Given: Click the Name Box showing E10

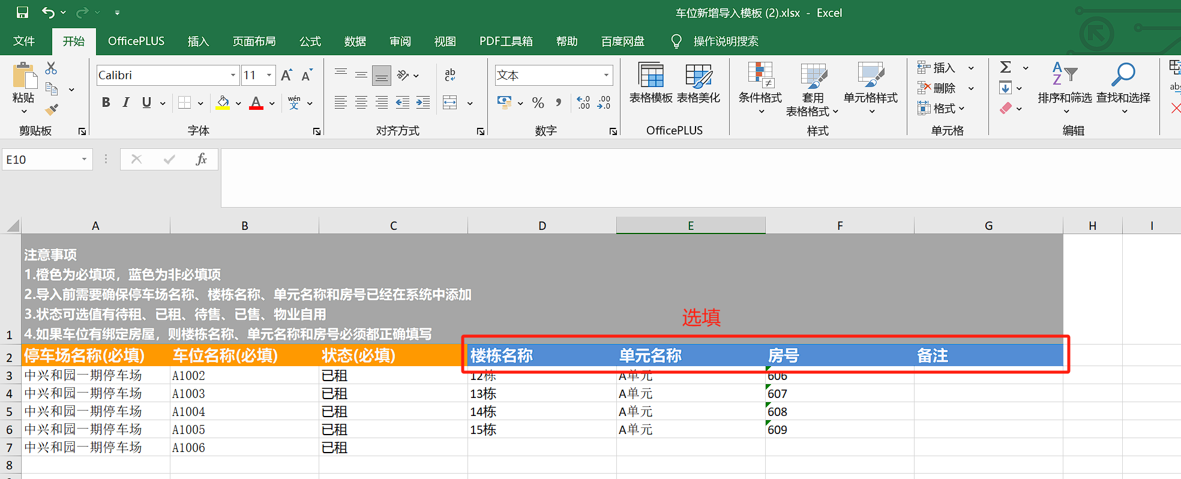Looking at the screenshot, I should click(41, 160).
